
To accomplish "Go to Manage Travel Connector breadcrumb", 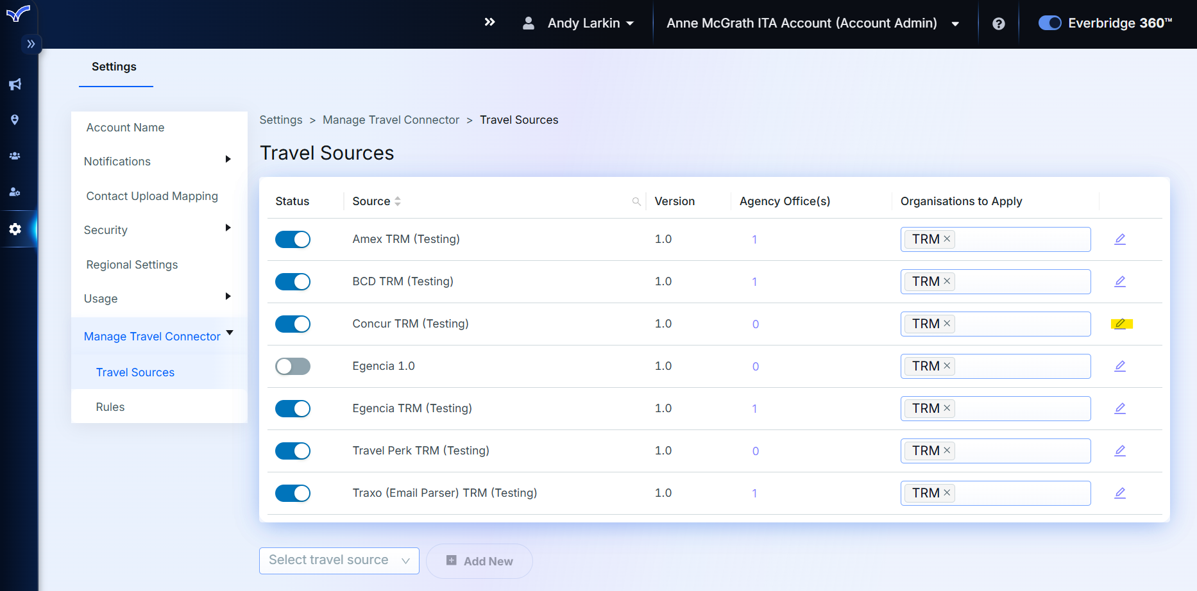I will pos(391,120).
